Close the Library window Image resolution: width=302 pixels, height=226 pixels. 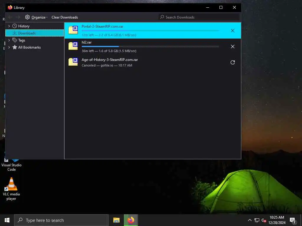(x=234, y=7)
